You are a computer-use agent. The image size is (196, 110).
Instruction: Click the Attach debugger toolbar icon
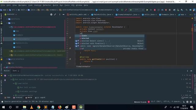click(166, 10)
